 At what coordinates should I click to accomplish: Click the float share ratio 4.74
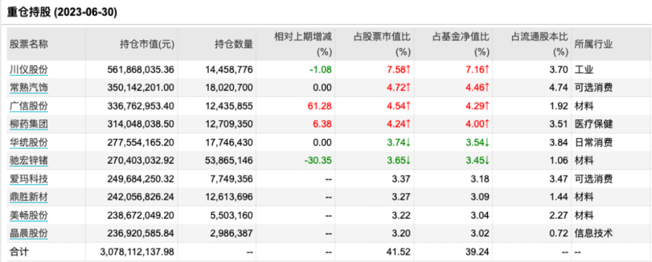click(x=559, y=88)
